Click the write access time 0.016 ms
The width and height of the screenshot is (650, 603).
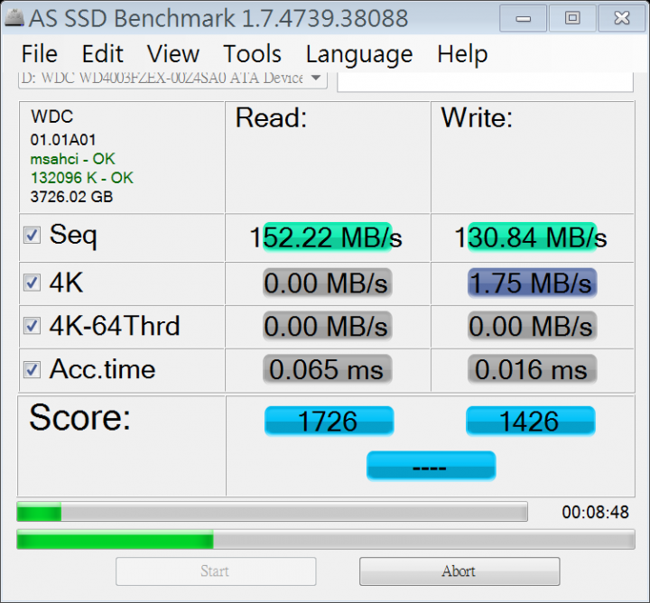pos(533,369)
